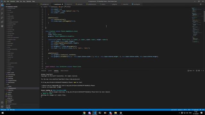The image size is (205, 115).
Task: Expand the Outline section
Action: click(x=22, y=106)
